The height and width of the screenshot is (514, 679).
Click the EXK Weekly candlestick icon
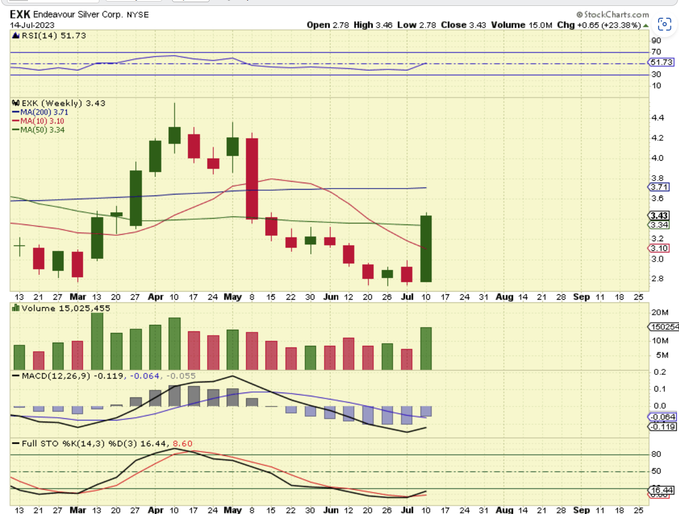click(16, 103)
